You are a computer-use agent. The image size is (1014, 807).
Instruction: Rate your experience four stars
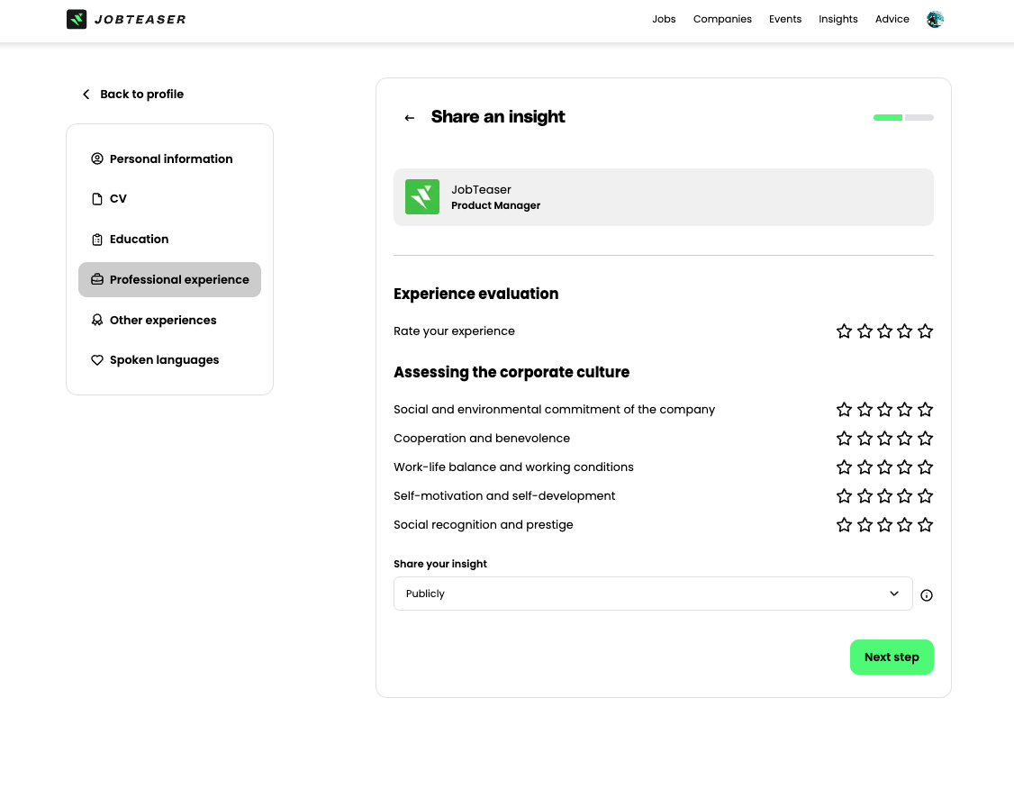(905, 331)
